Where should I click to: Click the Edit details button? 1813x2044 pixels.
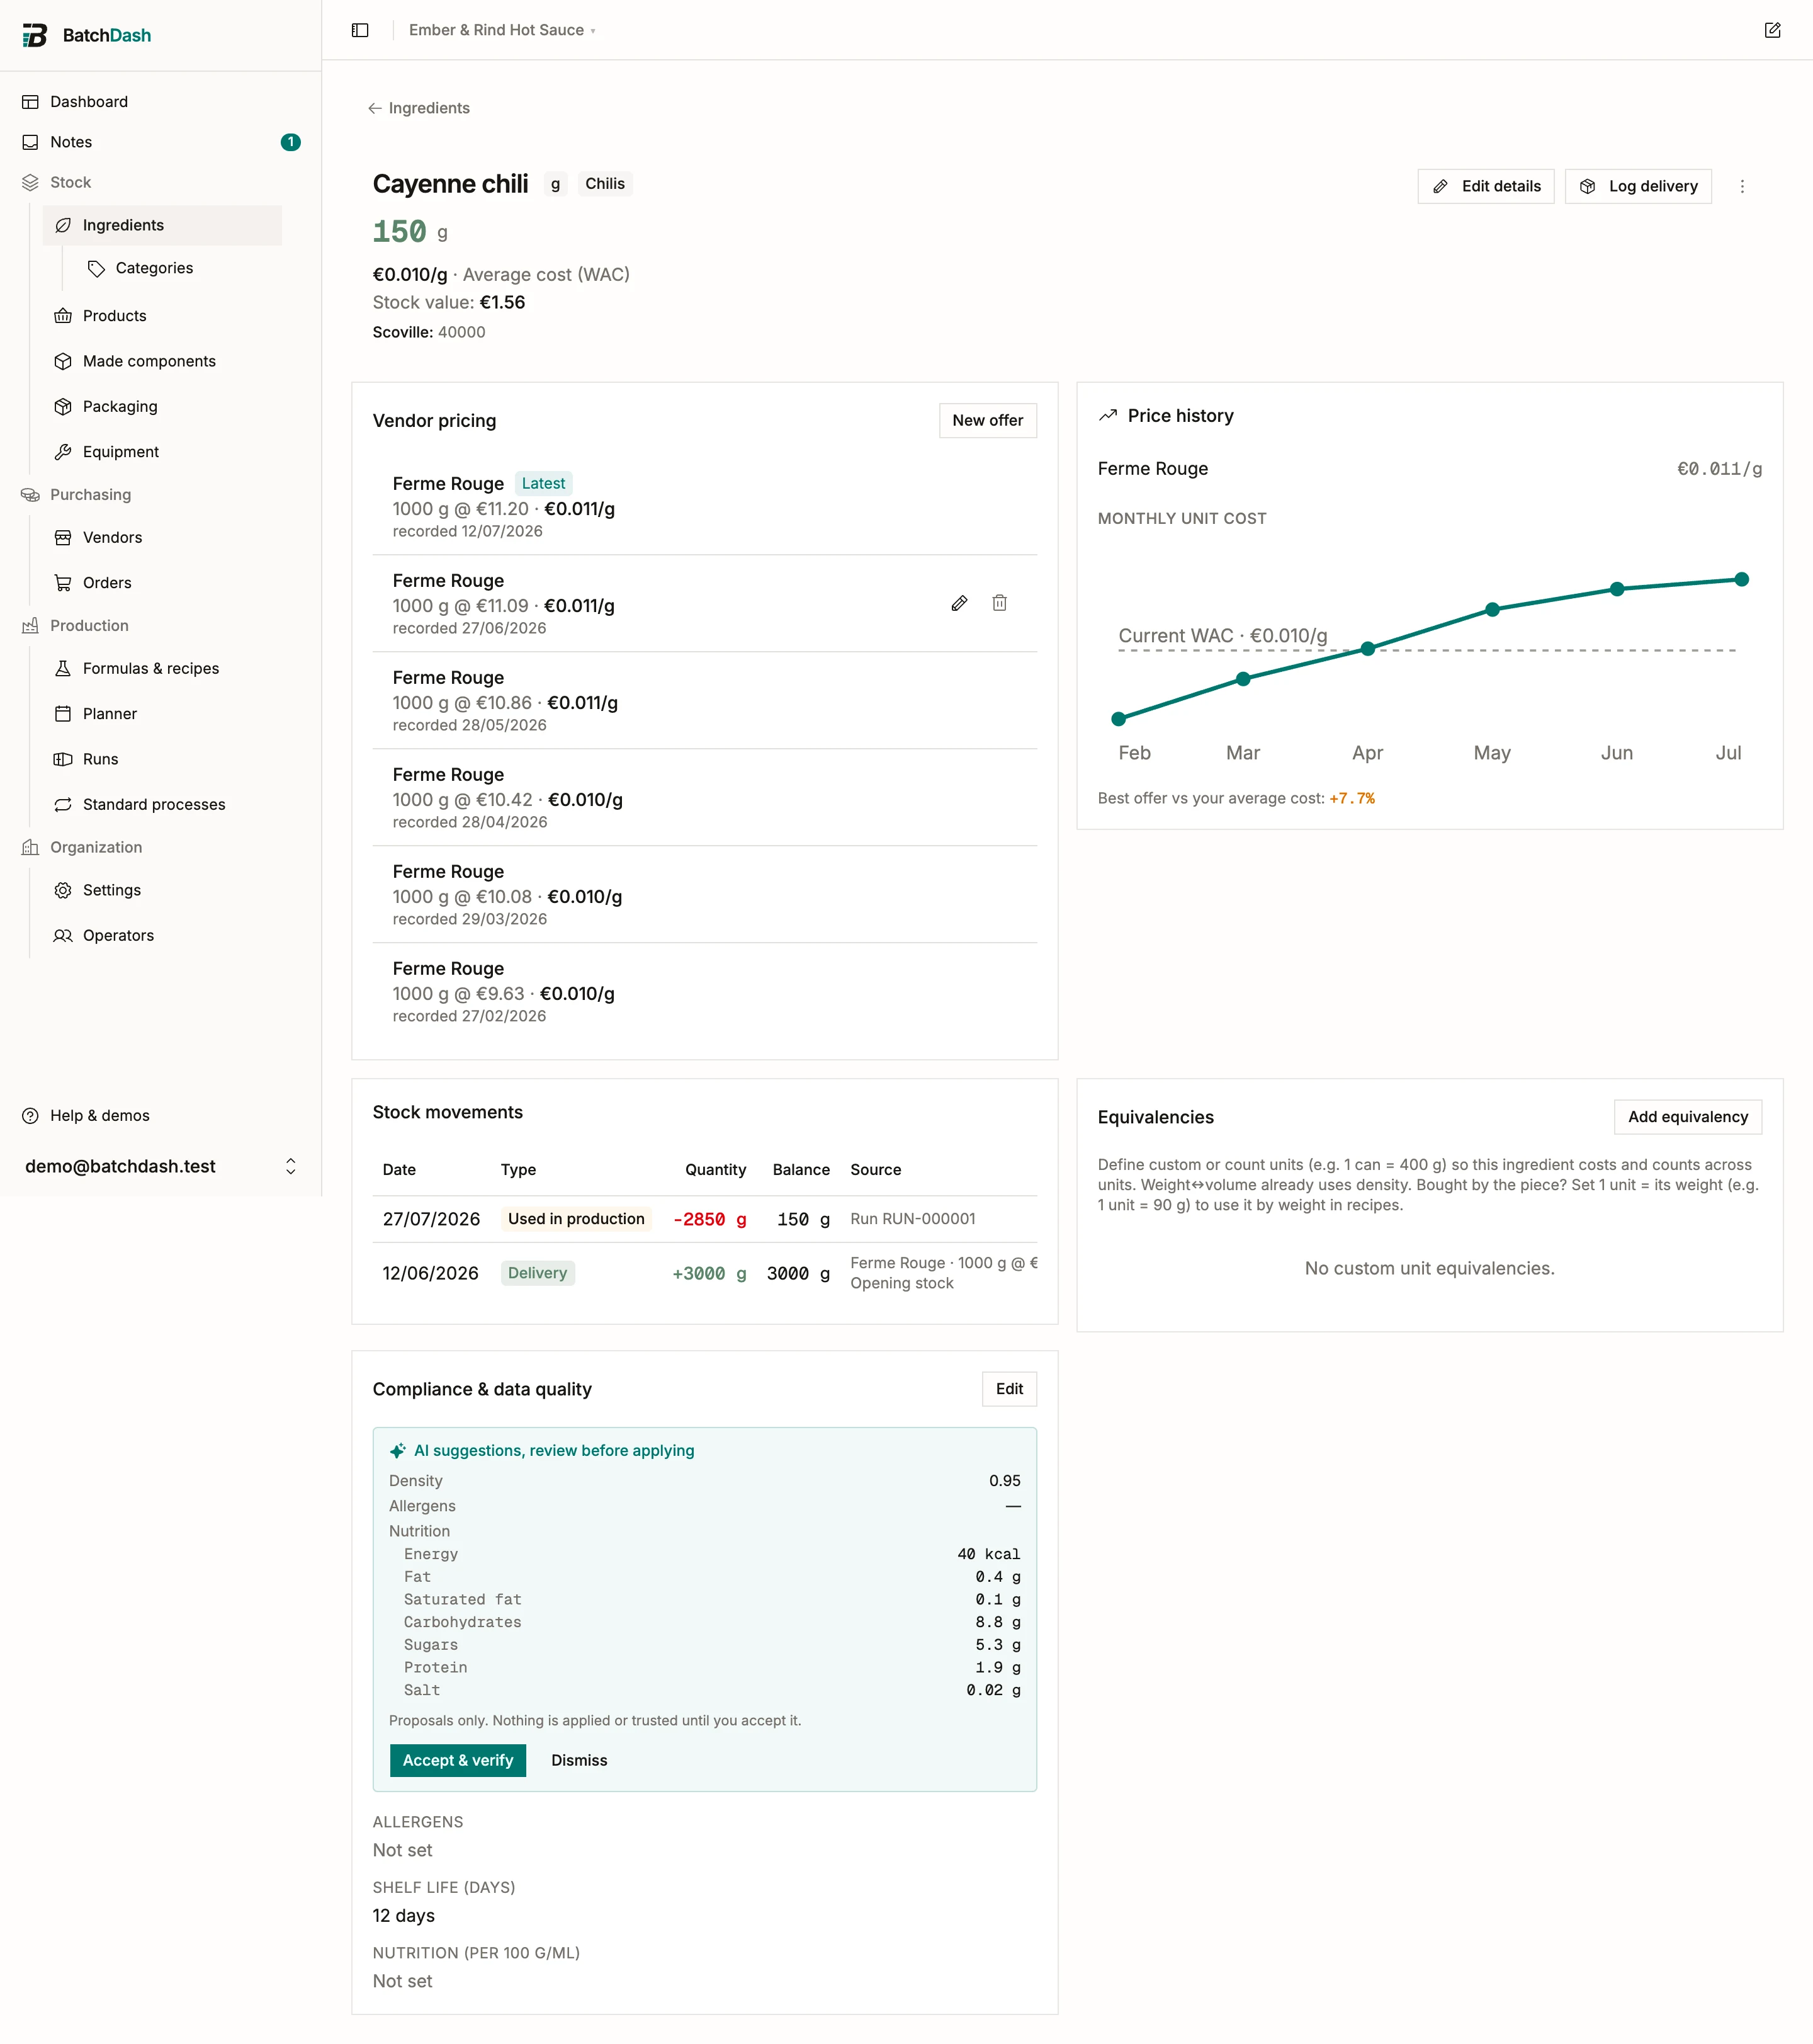click(1486, 186)
